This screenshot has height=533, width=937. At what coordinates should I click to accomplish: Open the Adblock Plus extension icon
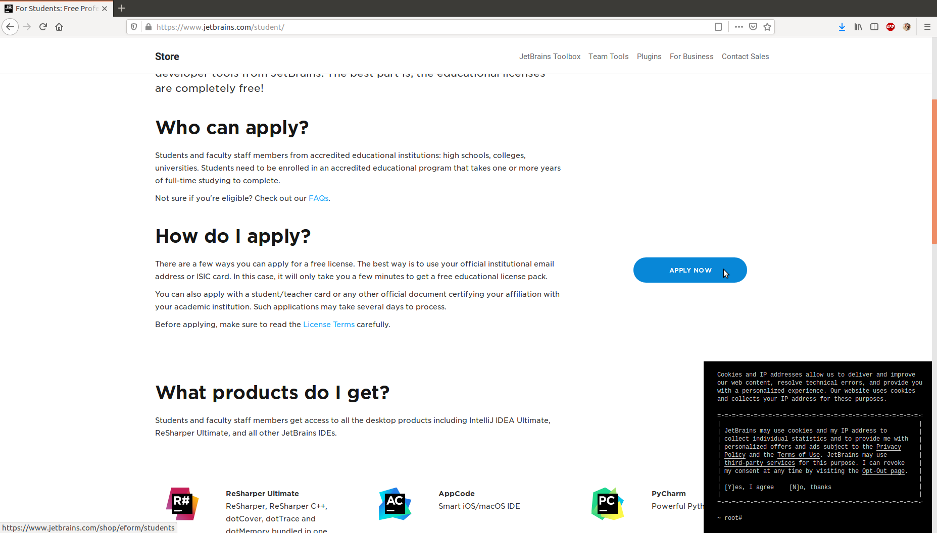click(x=891, y=27)
